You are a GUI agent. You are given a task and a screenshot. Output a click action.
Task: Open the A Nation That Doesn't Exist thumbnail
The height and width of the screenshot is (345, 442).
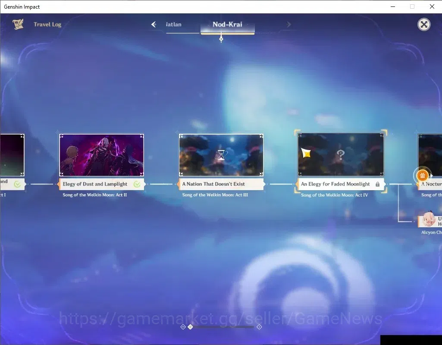pos(221,155)
